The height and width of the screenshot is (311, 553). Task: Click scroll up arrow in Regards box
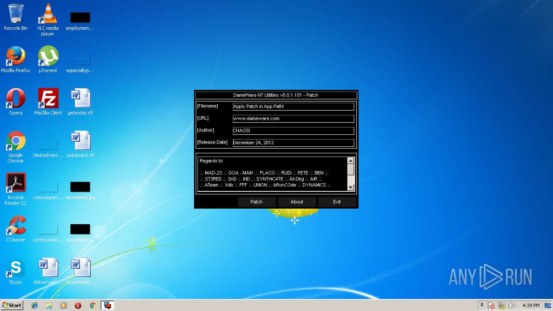pos(351,161)
